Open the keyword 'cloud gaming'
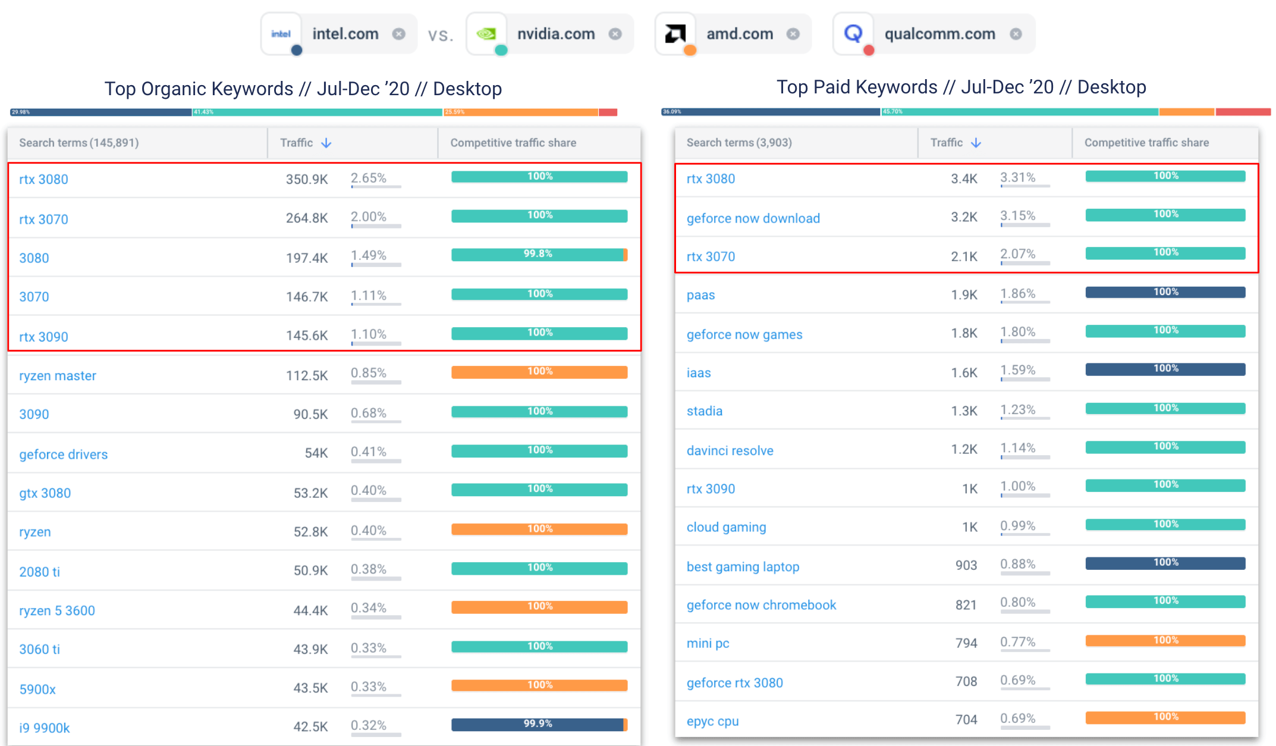This screenshot has width=1276, height=746. [x=727, y=527]
